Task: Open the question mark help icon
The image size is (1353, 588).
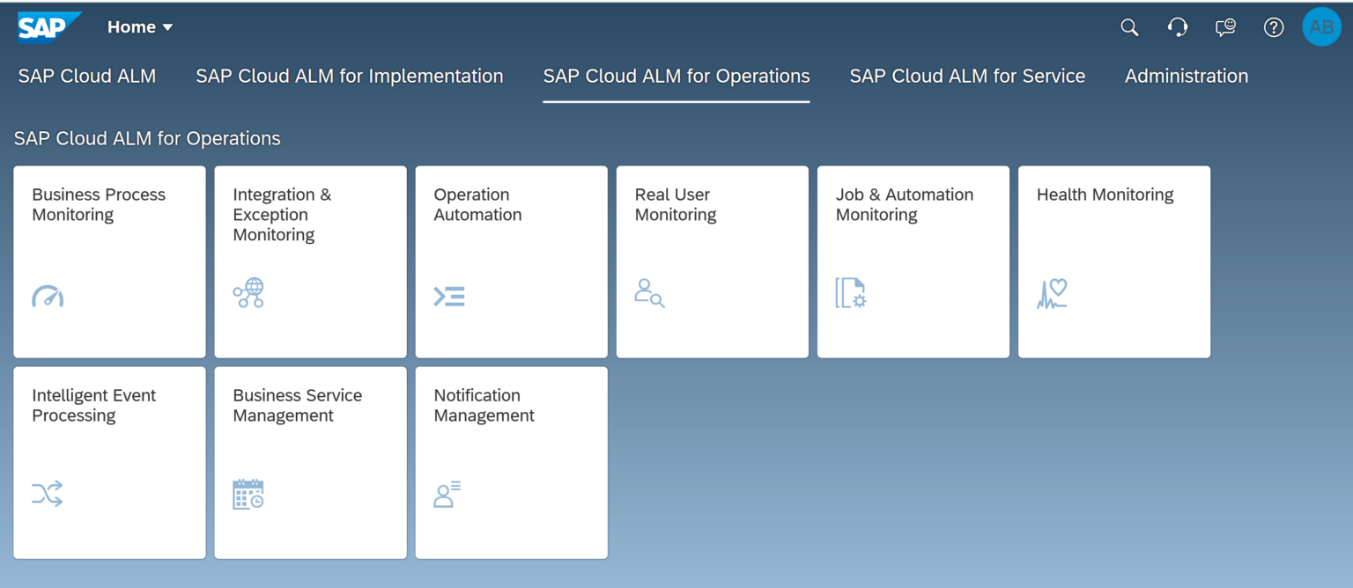Action: pos(1273,27)
